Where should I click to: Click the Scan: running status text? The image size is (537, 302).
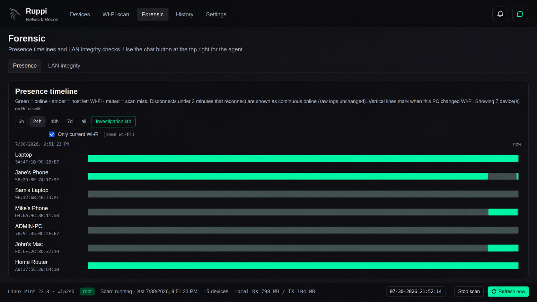(149, 291)
